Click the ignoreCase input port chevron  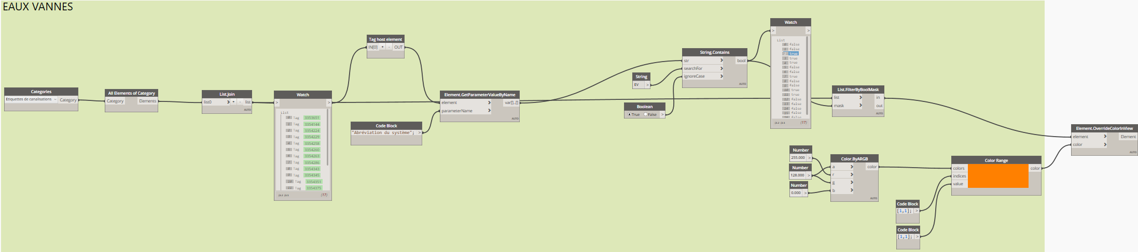click(x=721, y=76)
